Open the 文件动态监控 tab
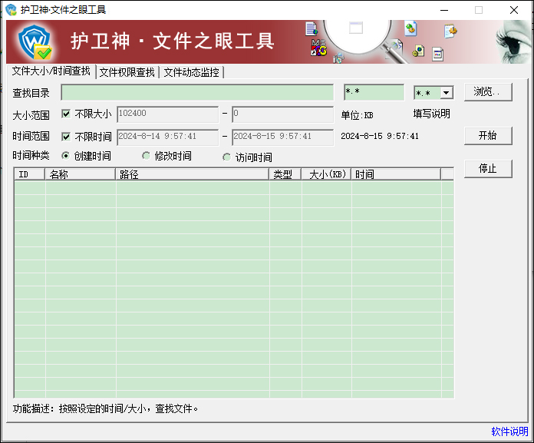Viewport: 534px width, 443px height. pyautogui.click(x=191, y=72)
